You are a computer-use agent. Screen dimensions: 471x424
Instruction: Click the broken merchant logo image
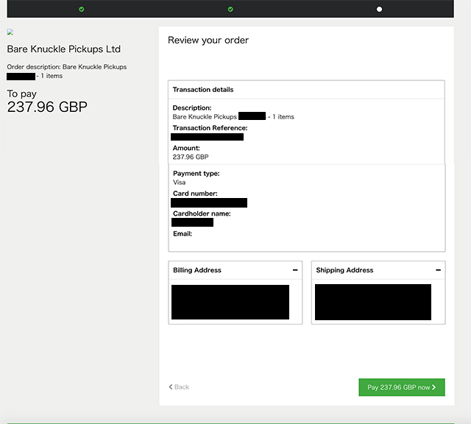point(10,32)
